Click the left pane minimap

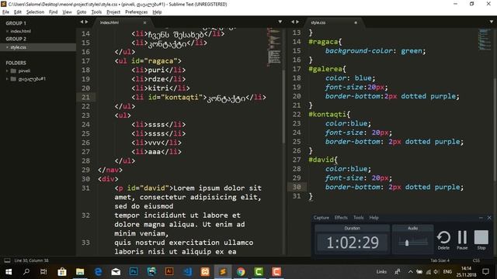pos(274,47)
